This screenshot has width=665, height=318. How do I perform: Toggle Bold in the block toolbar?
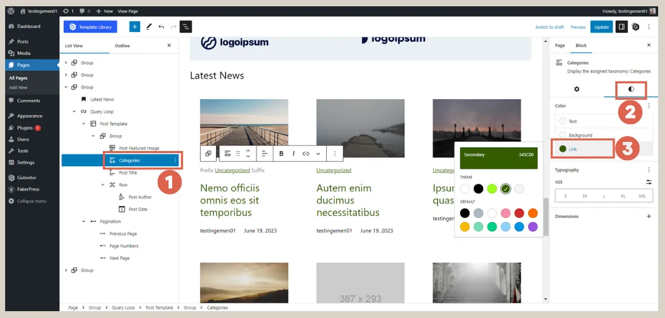click(281, 153)
